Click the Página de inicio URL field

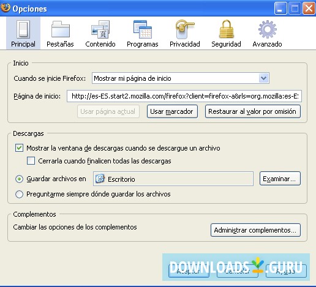tap(184, 96)
